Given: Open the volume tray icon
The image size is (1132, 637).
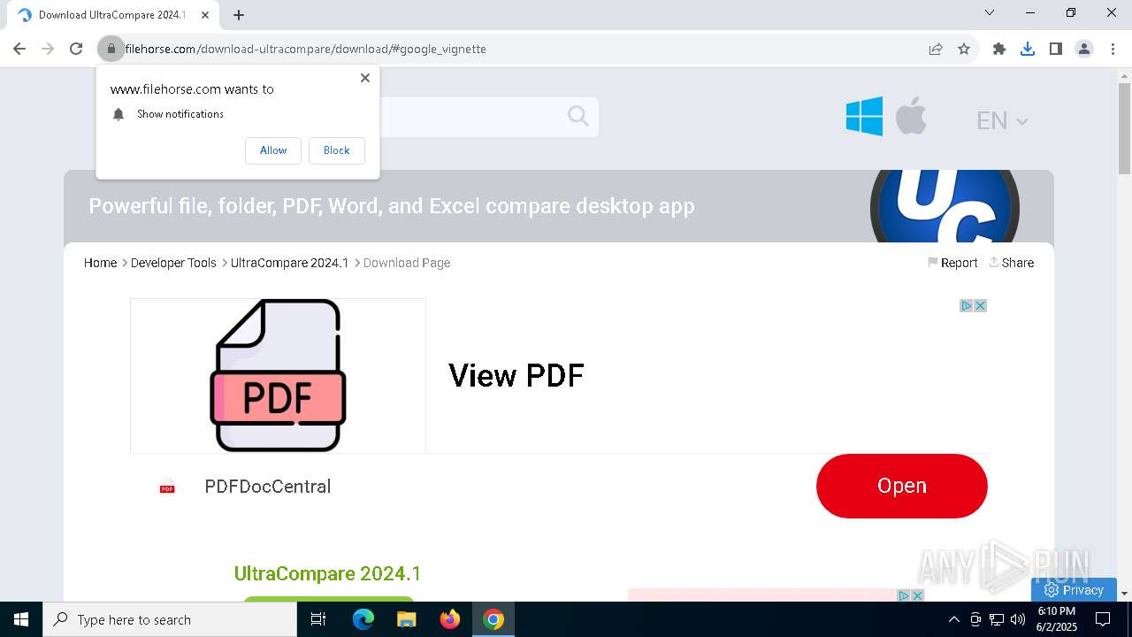Looking at the screenshot, I should pyautogui.click(x=1018, y=619).
